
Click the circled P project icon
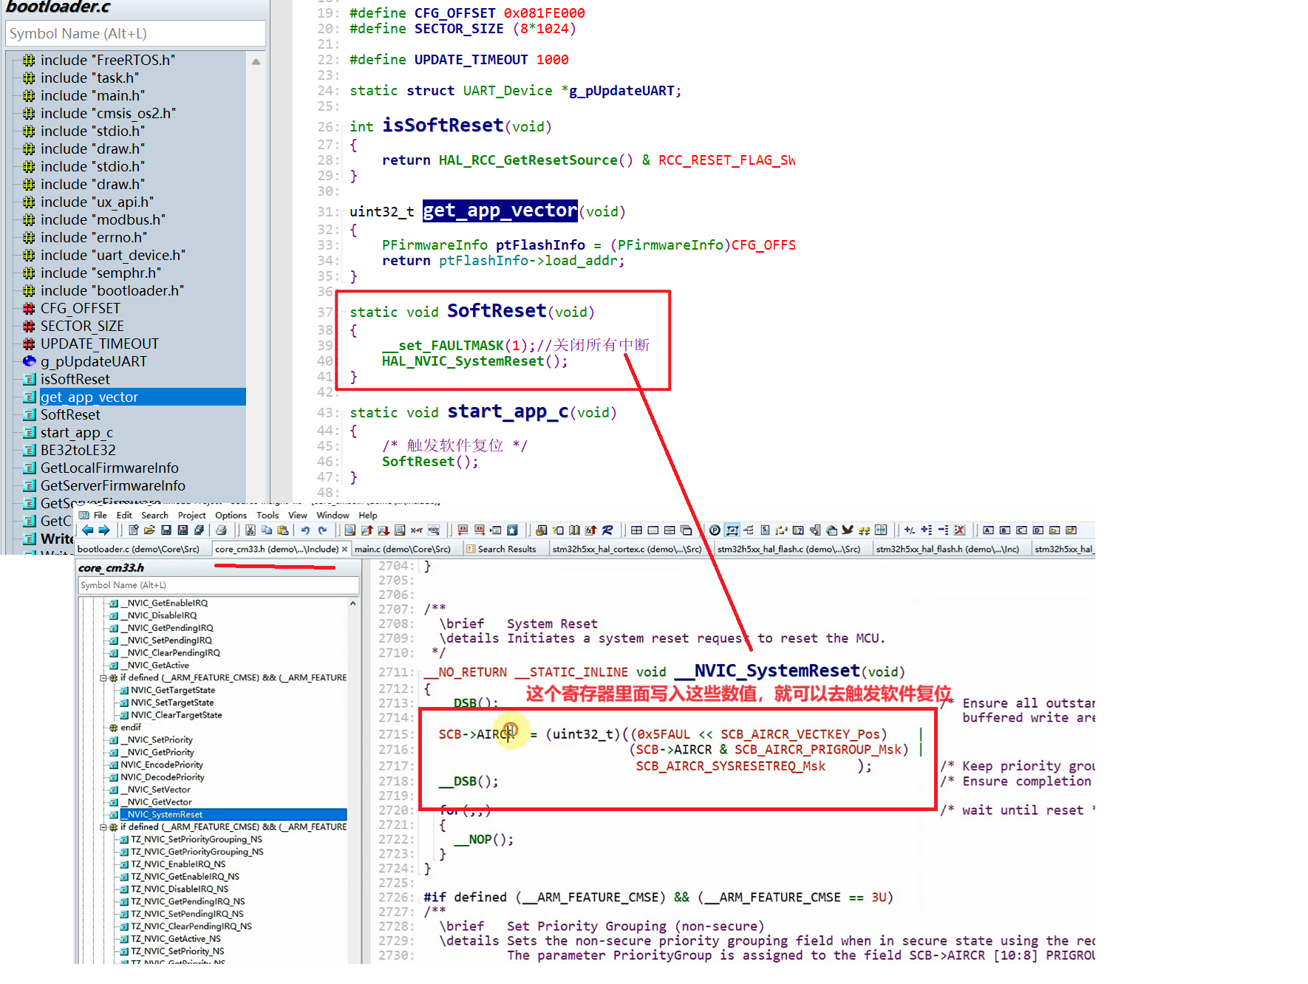tap(715, 530)
